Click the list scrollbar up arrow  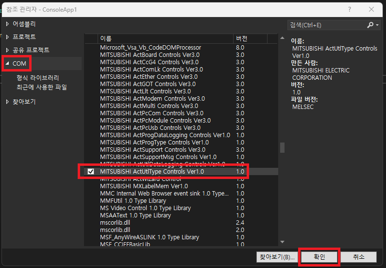point(283,38)
